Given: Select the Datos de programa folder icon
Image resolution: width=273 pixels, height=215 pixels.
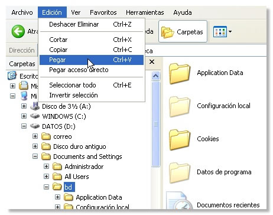Looking at the screenshot, I should tap(179, 172).
